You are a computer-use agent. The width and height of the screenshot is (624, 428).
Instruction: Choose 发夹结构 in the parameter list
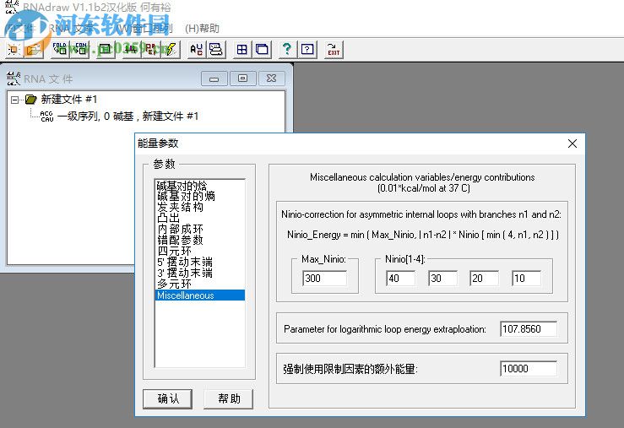[x=180, y=207]
